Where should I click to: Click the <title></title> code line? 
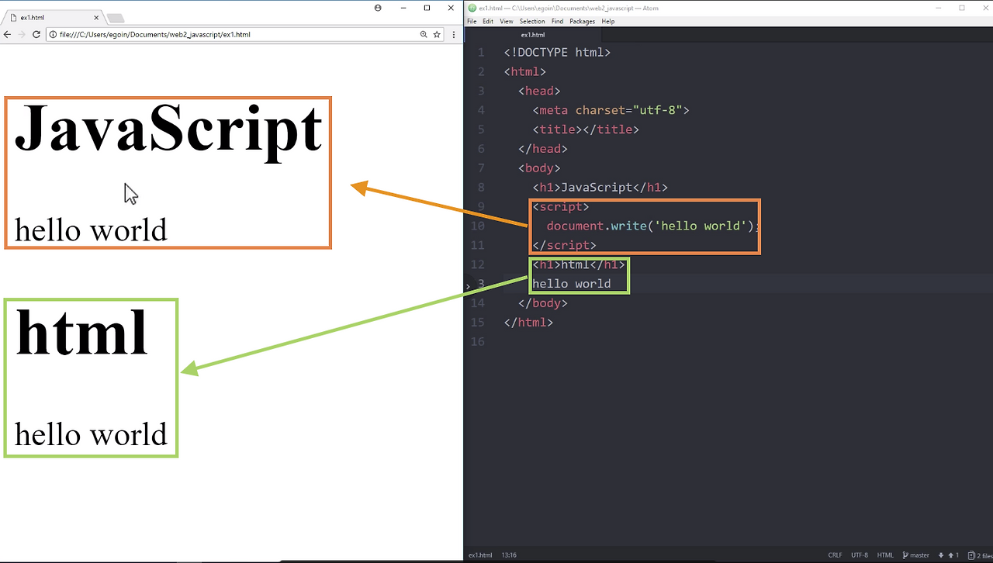586,130
